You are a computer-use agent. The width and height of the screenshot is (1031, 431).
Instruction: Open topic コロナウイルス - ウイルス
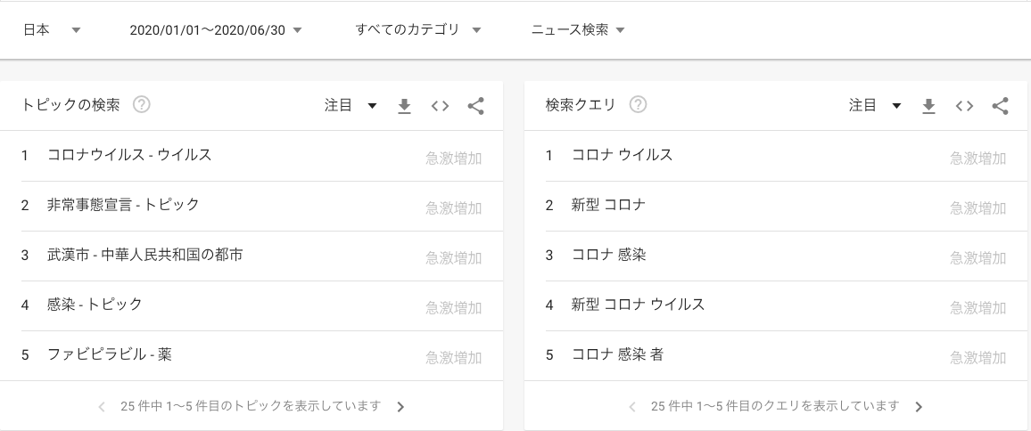[252, 156]
